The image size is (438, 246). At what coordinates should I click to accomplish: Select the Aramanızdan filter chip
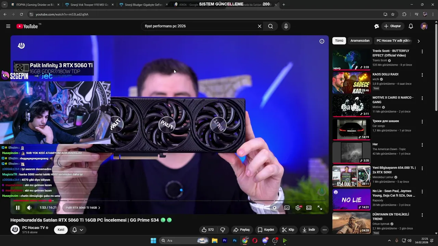tap(360, 41)
